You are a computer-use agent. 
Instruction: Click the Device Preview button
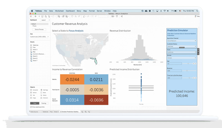[39, 29]
